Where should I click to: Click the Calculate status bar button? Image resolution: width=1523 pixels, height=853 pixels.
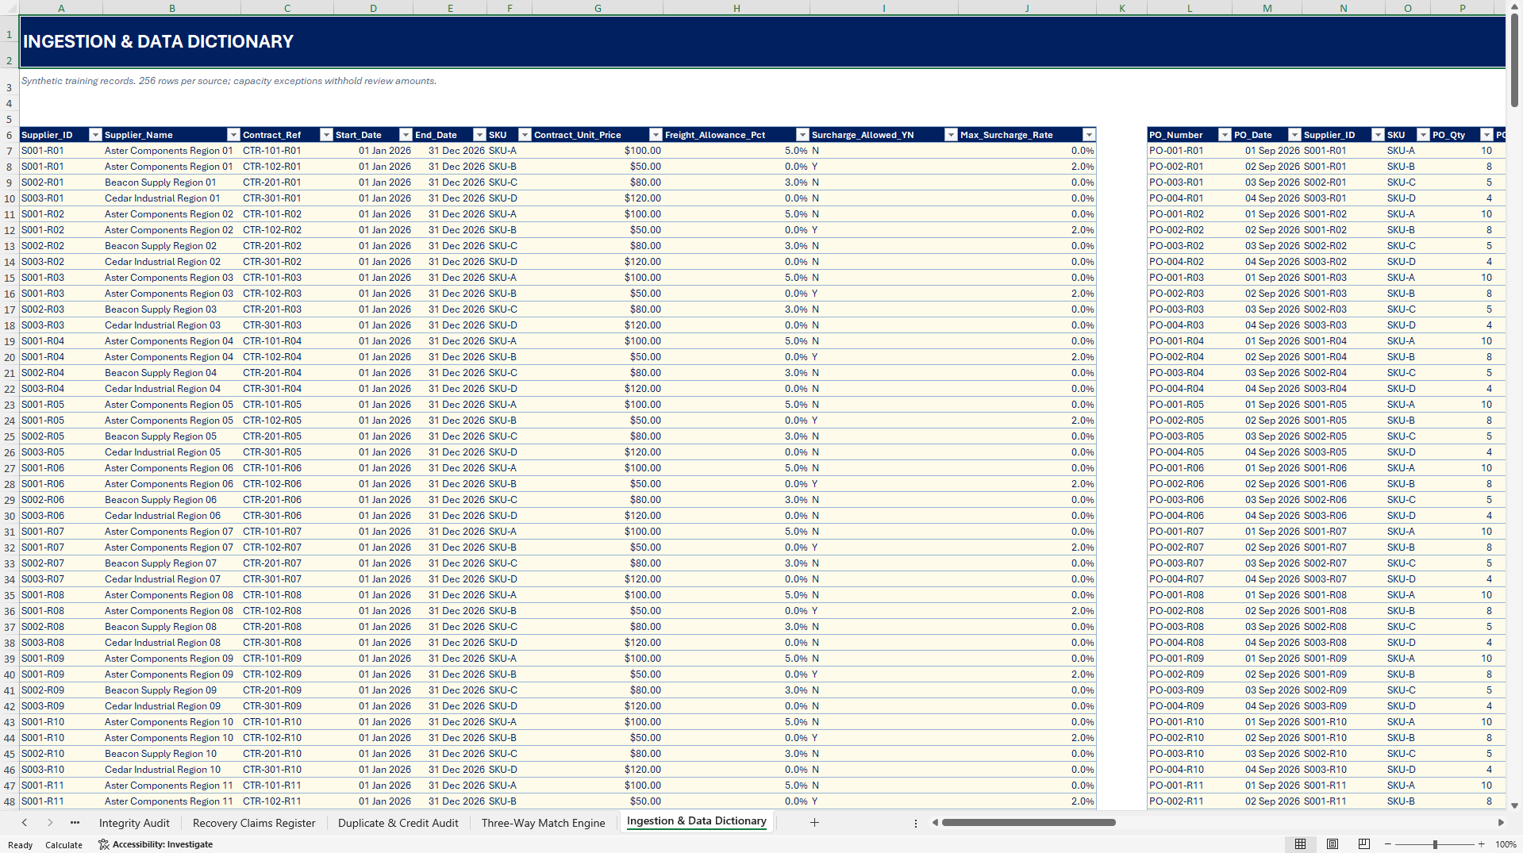tap(63, 845)
